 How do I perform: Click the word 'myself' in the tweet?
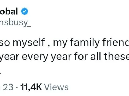(29, 42)
